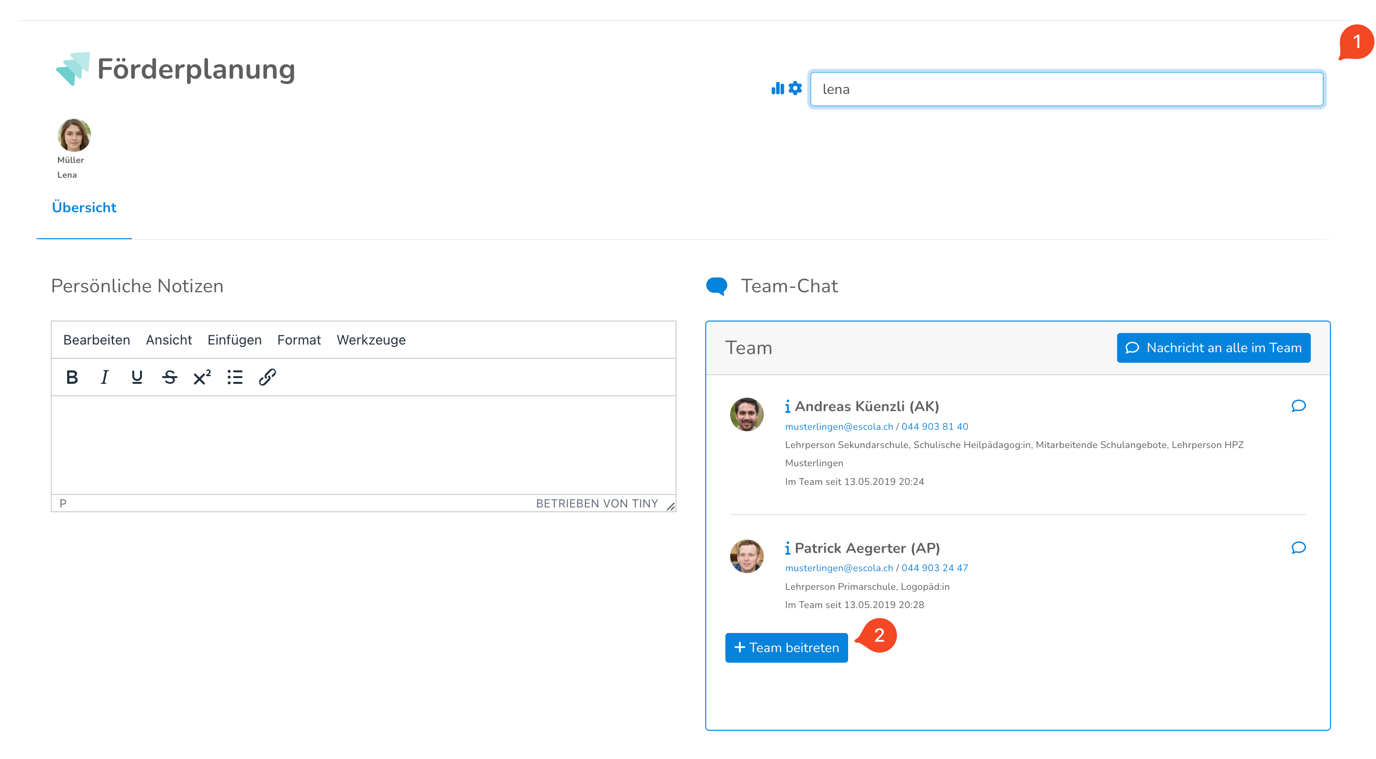
Task: Expand the Werkzeuge menu
Action: point(371,340)
